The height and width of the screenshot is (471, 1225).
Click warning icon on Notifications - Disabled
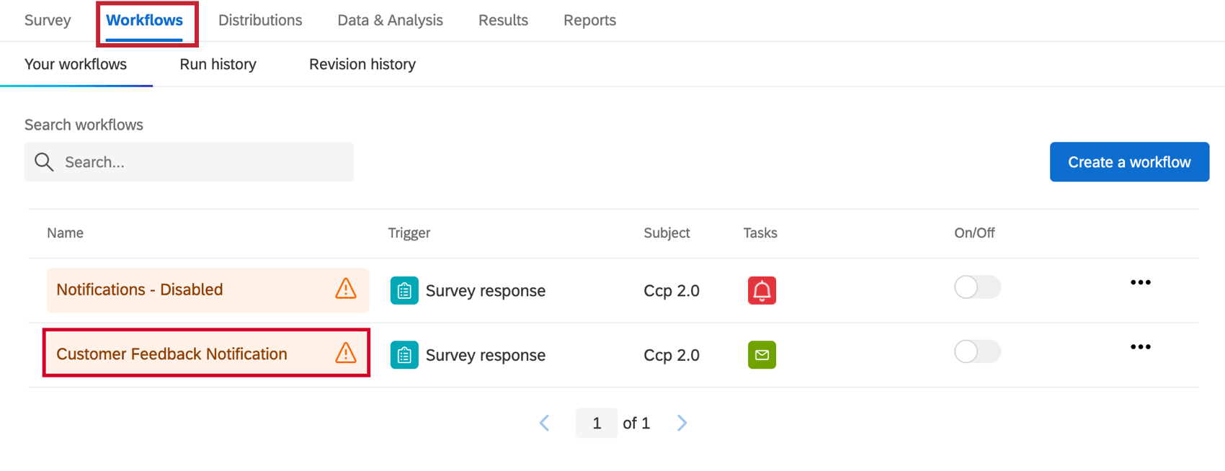pos(346,289)
